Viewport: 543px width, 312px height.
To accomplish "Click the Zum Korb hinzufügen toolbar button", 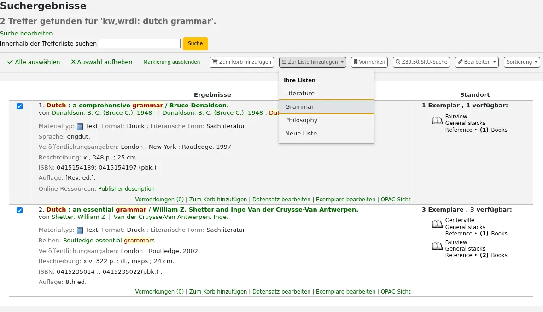I will pyautogui.click(x=242, y=62).
